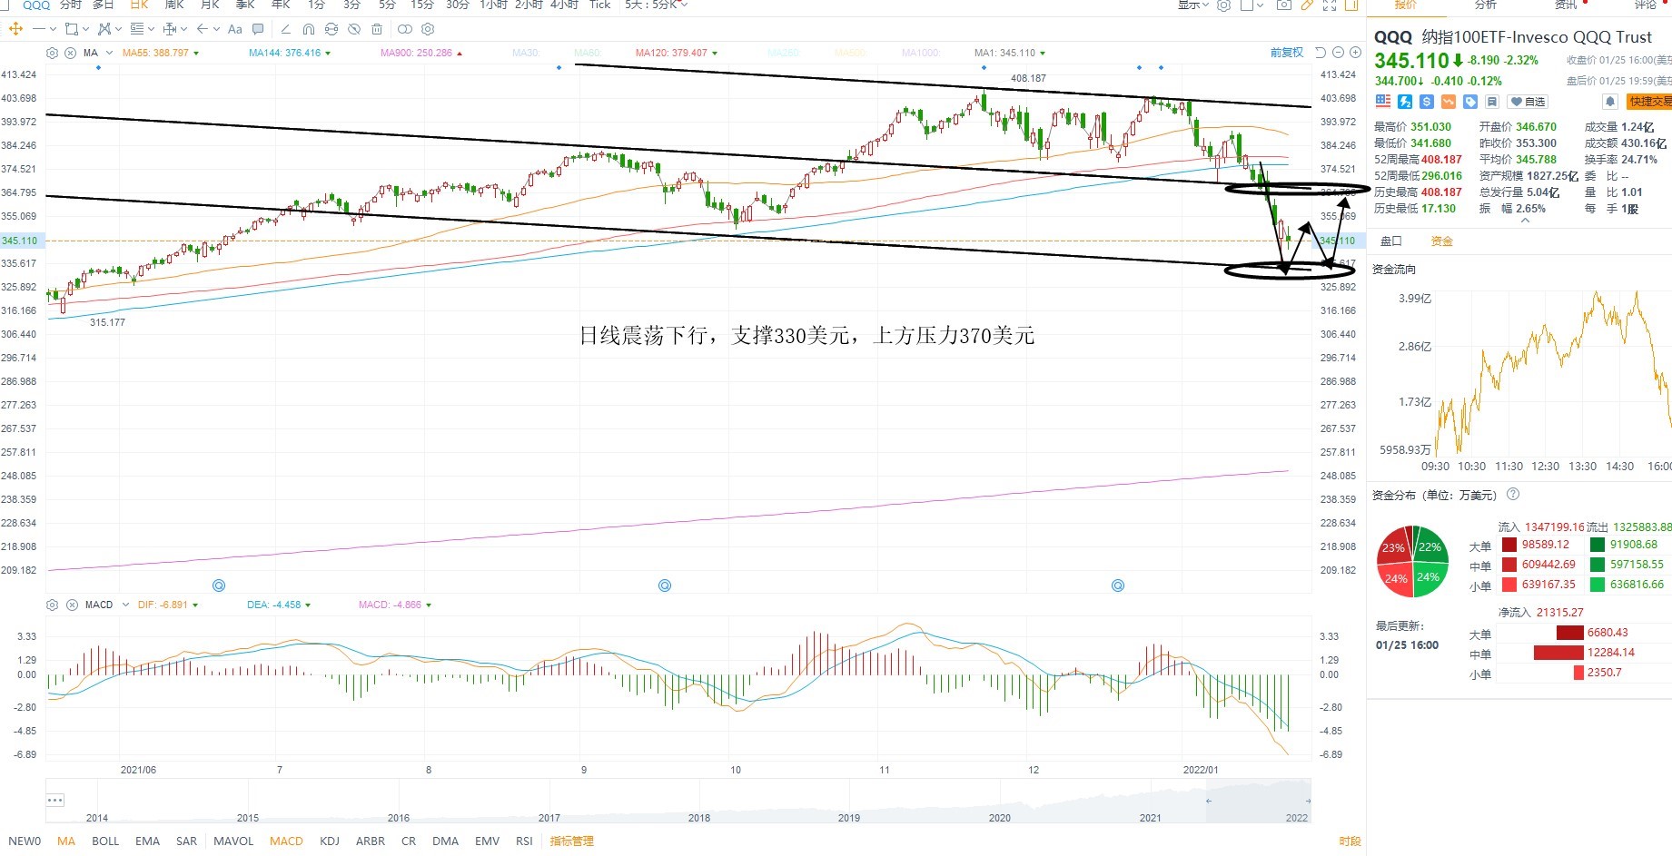The image size is (1672, 856).
Task: Expand the MACD indicator dropdown
Action: coord(125,605)
